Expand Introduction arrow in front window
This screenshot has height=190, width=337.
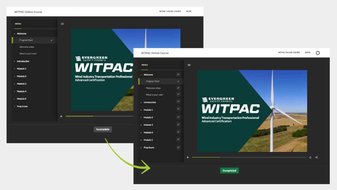[141, 103]
